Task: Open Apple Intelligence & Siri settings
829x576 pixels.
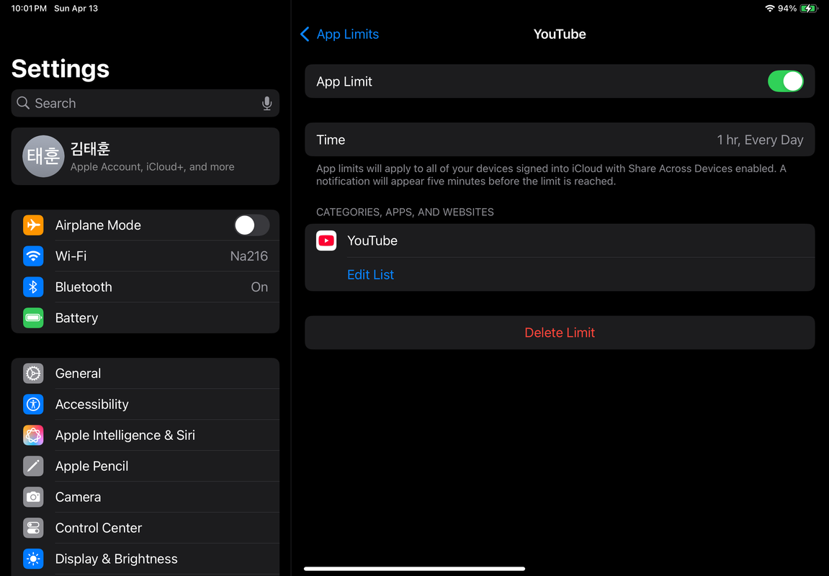Action: 145,436
